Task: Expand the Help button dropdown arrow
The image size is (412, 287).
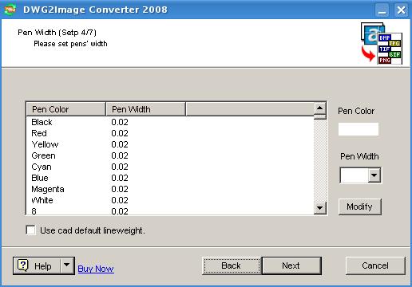Action: tap(66, 265)
